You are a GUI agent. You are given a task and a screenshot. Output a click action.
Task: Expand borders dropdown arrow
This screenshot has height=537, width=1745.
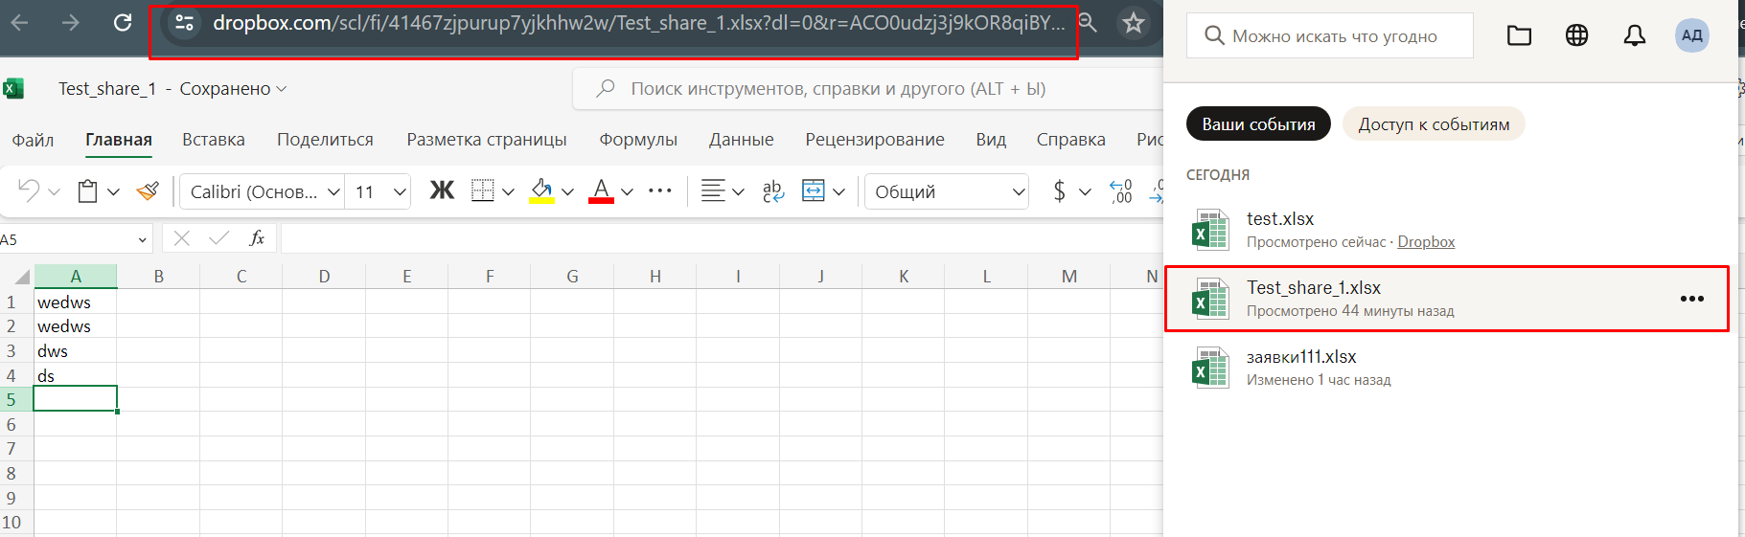[x=509, y=191]
